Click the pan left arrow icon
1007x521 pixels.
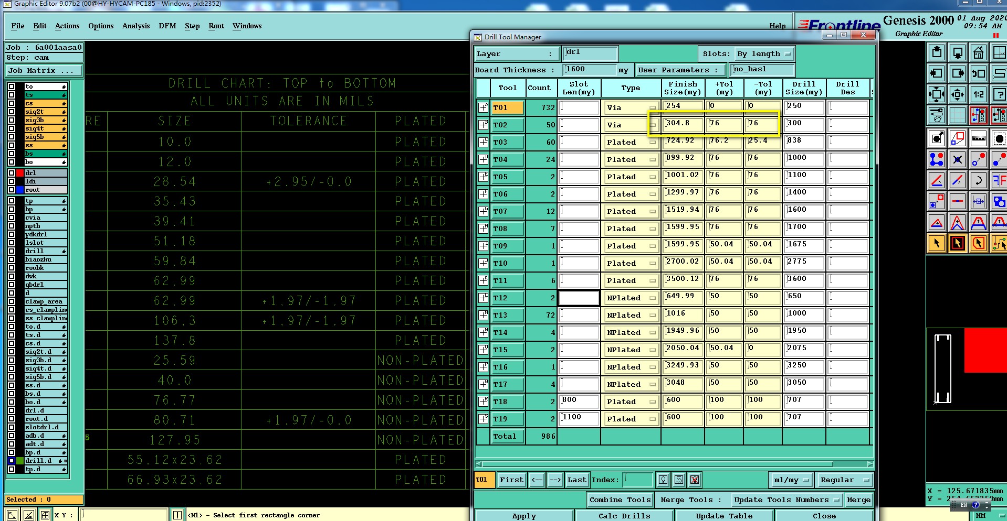[937, 74]
